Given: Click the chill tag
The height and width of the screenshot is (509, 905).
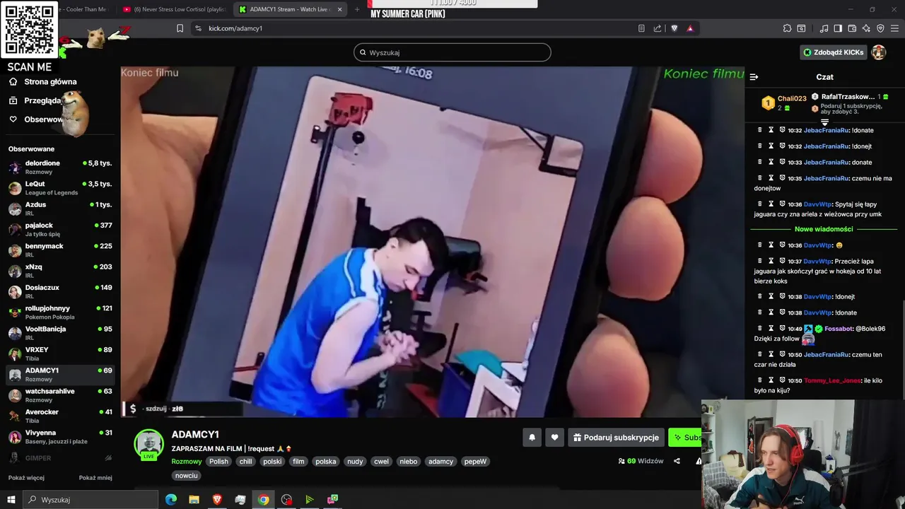Looking at the screenshot, I should pos(245,462).
